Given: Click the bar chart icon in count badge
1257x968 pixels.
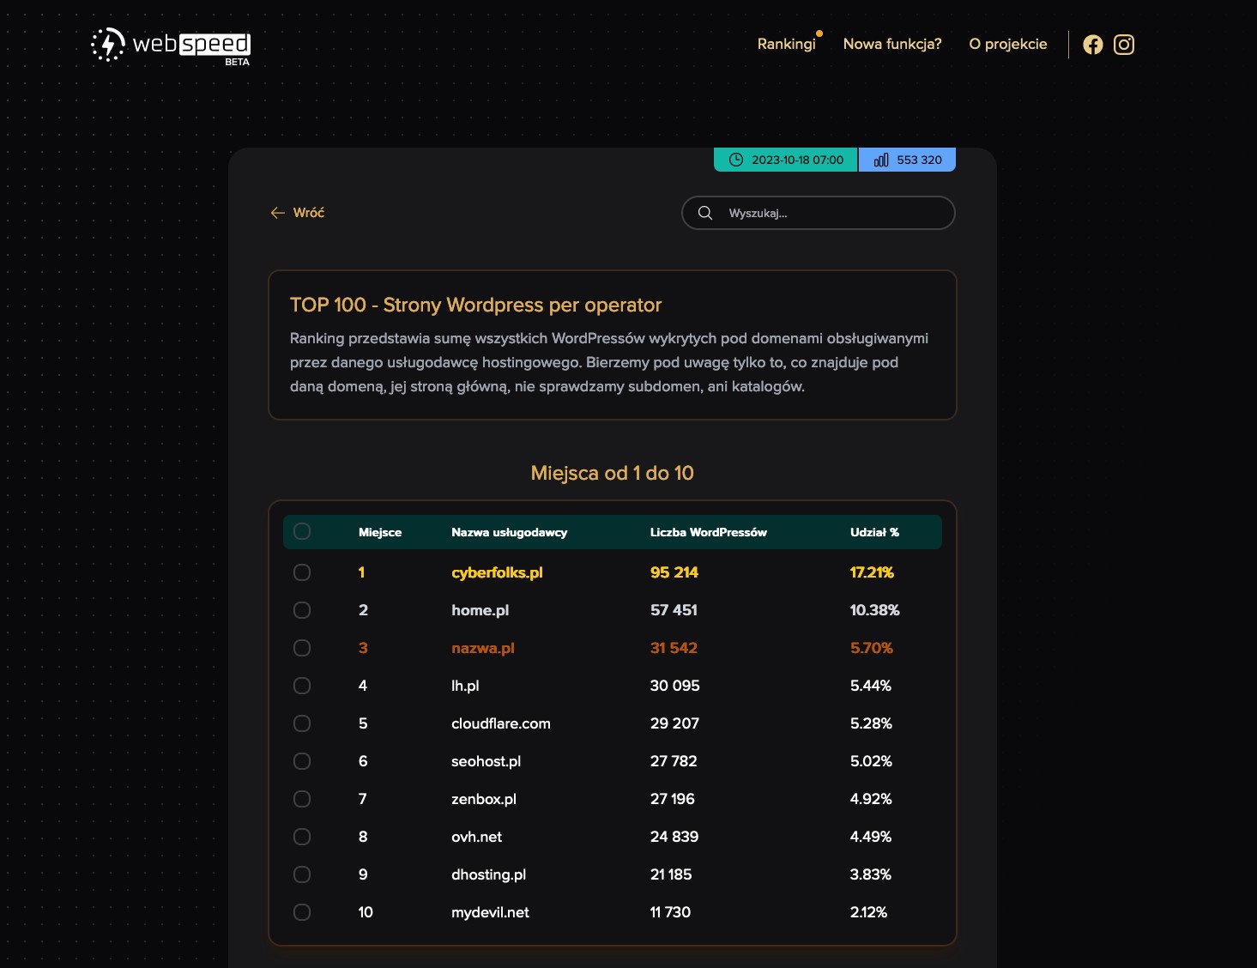Looking at the screenshot, I should (x=880, y=160).
